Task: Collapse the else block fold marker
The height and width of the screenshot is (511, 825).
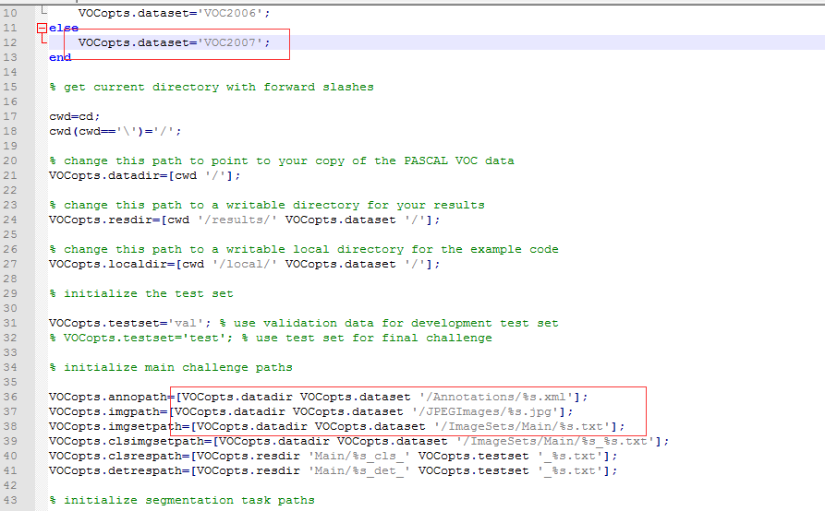Action: point(42,29)
